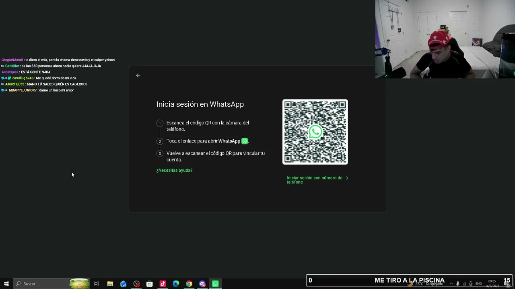515x289 pixels.
Task: Click chat username 'Genkiller'
Action: tap(12, 66)
